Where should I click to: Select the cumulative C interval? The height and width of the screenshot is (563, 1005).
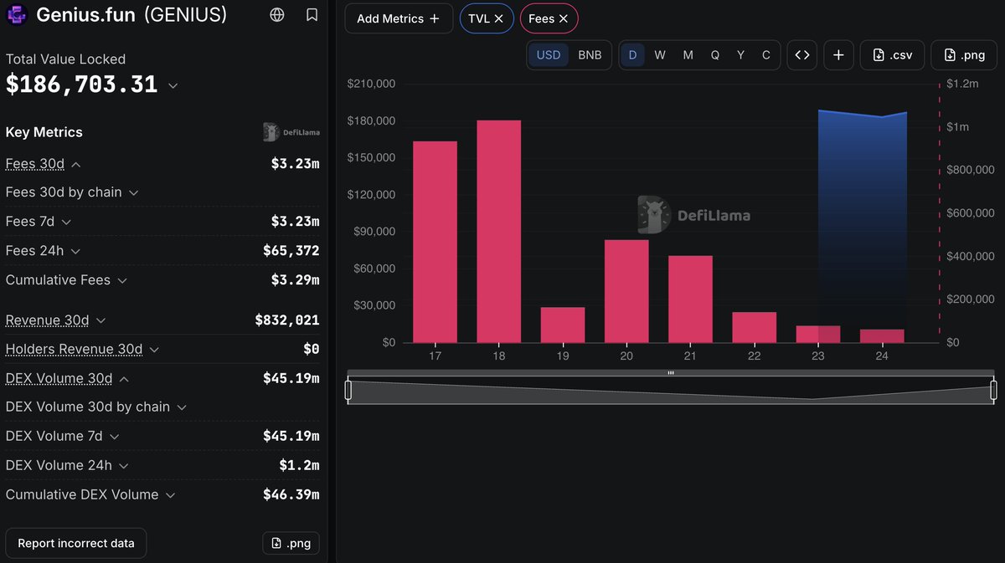click(765, 55)
